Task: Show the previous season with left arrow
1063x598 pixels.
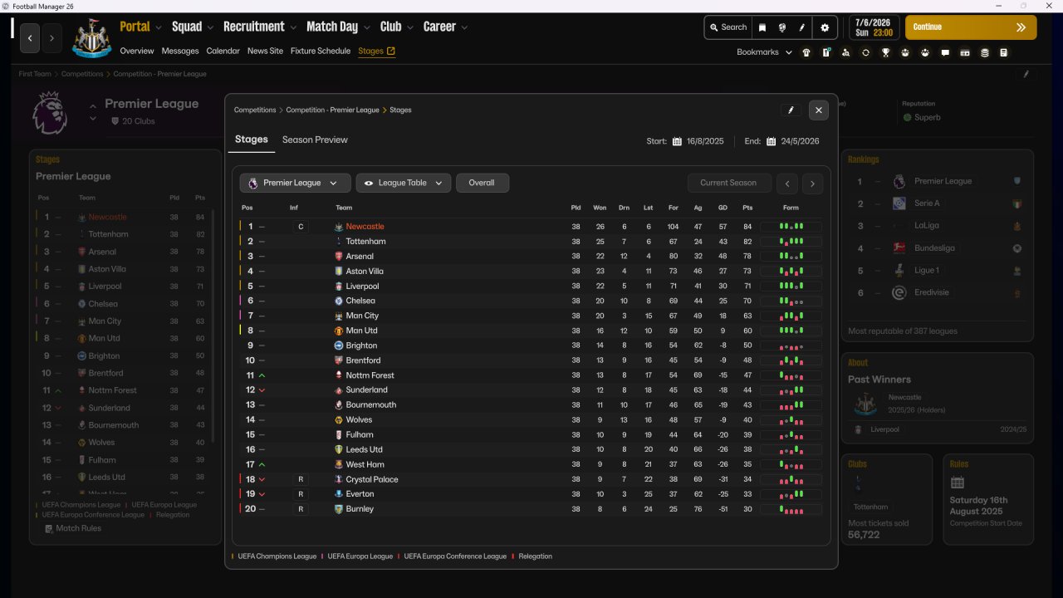Action: coord(786,184)
